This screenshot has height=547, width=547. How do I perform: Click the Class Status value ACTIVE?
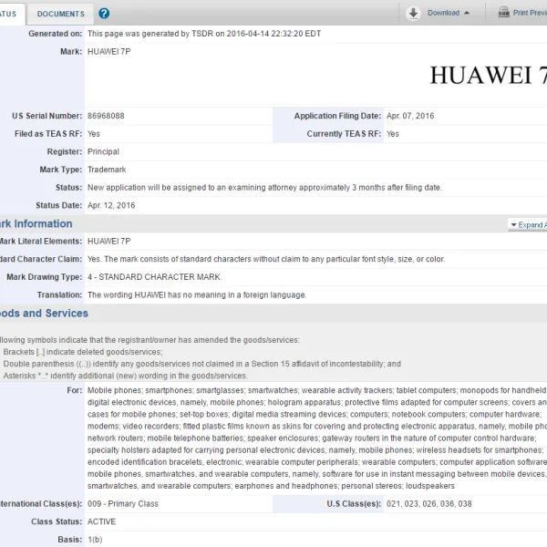point(101,521)
